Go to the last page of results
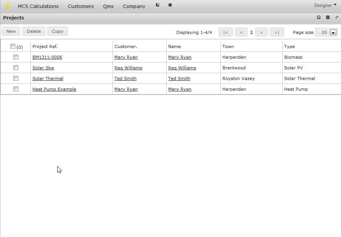Image resolution: width=341 pixels, height=237 pixels. [x=277, y=32]
